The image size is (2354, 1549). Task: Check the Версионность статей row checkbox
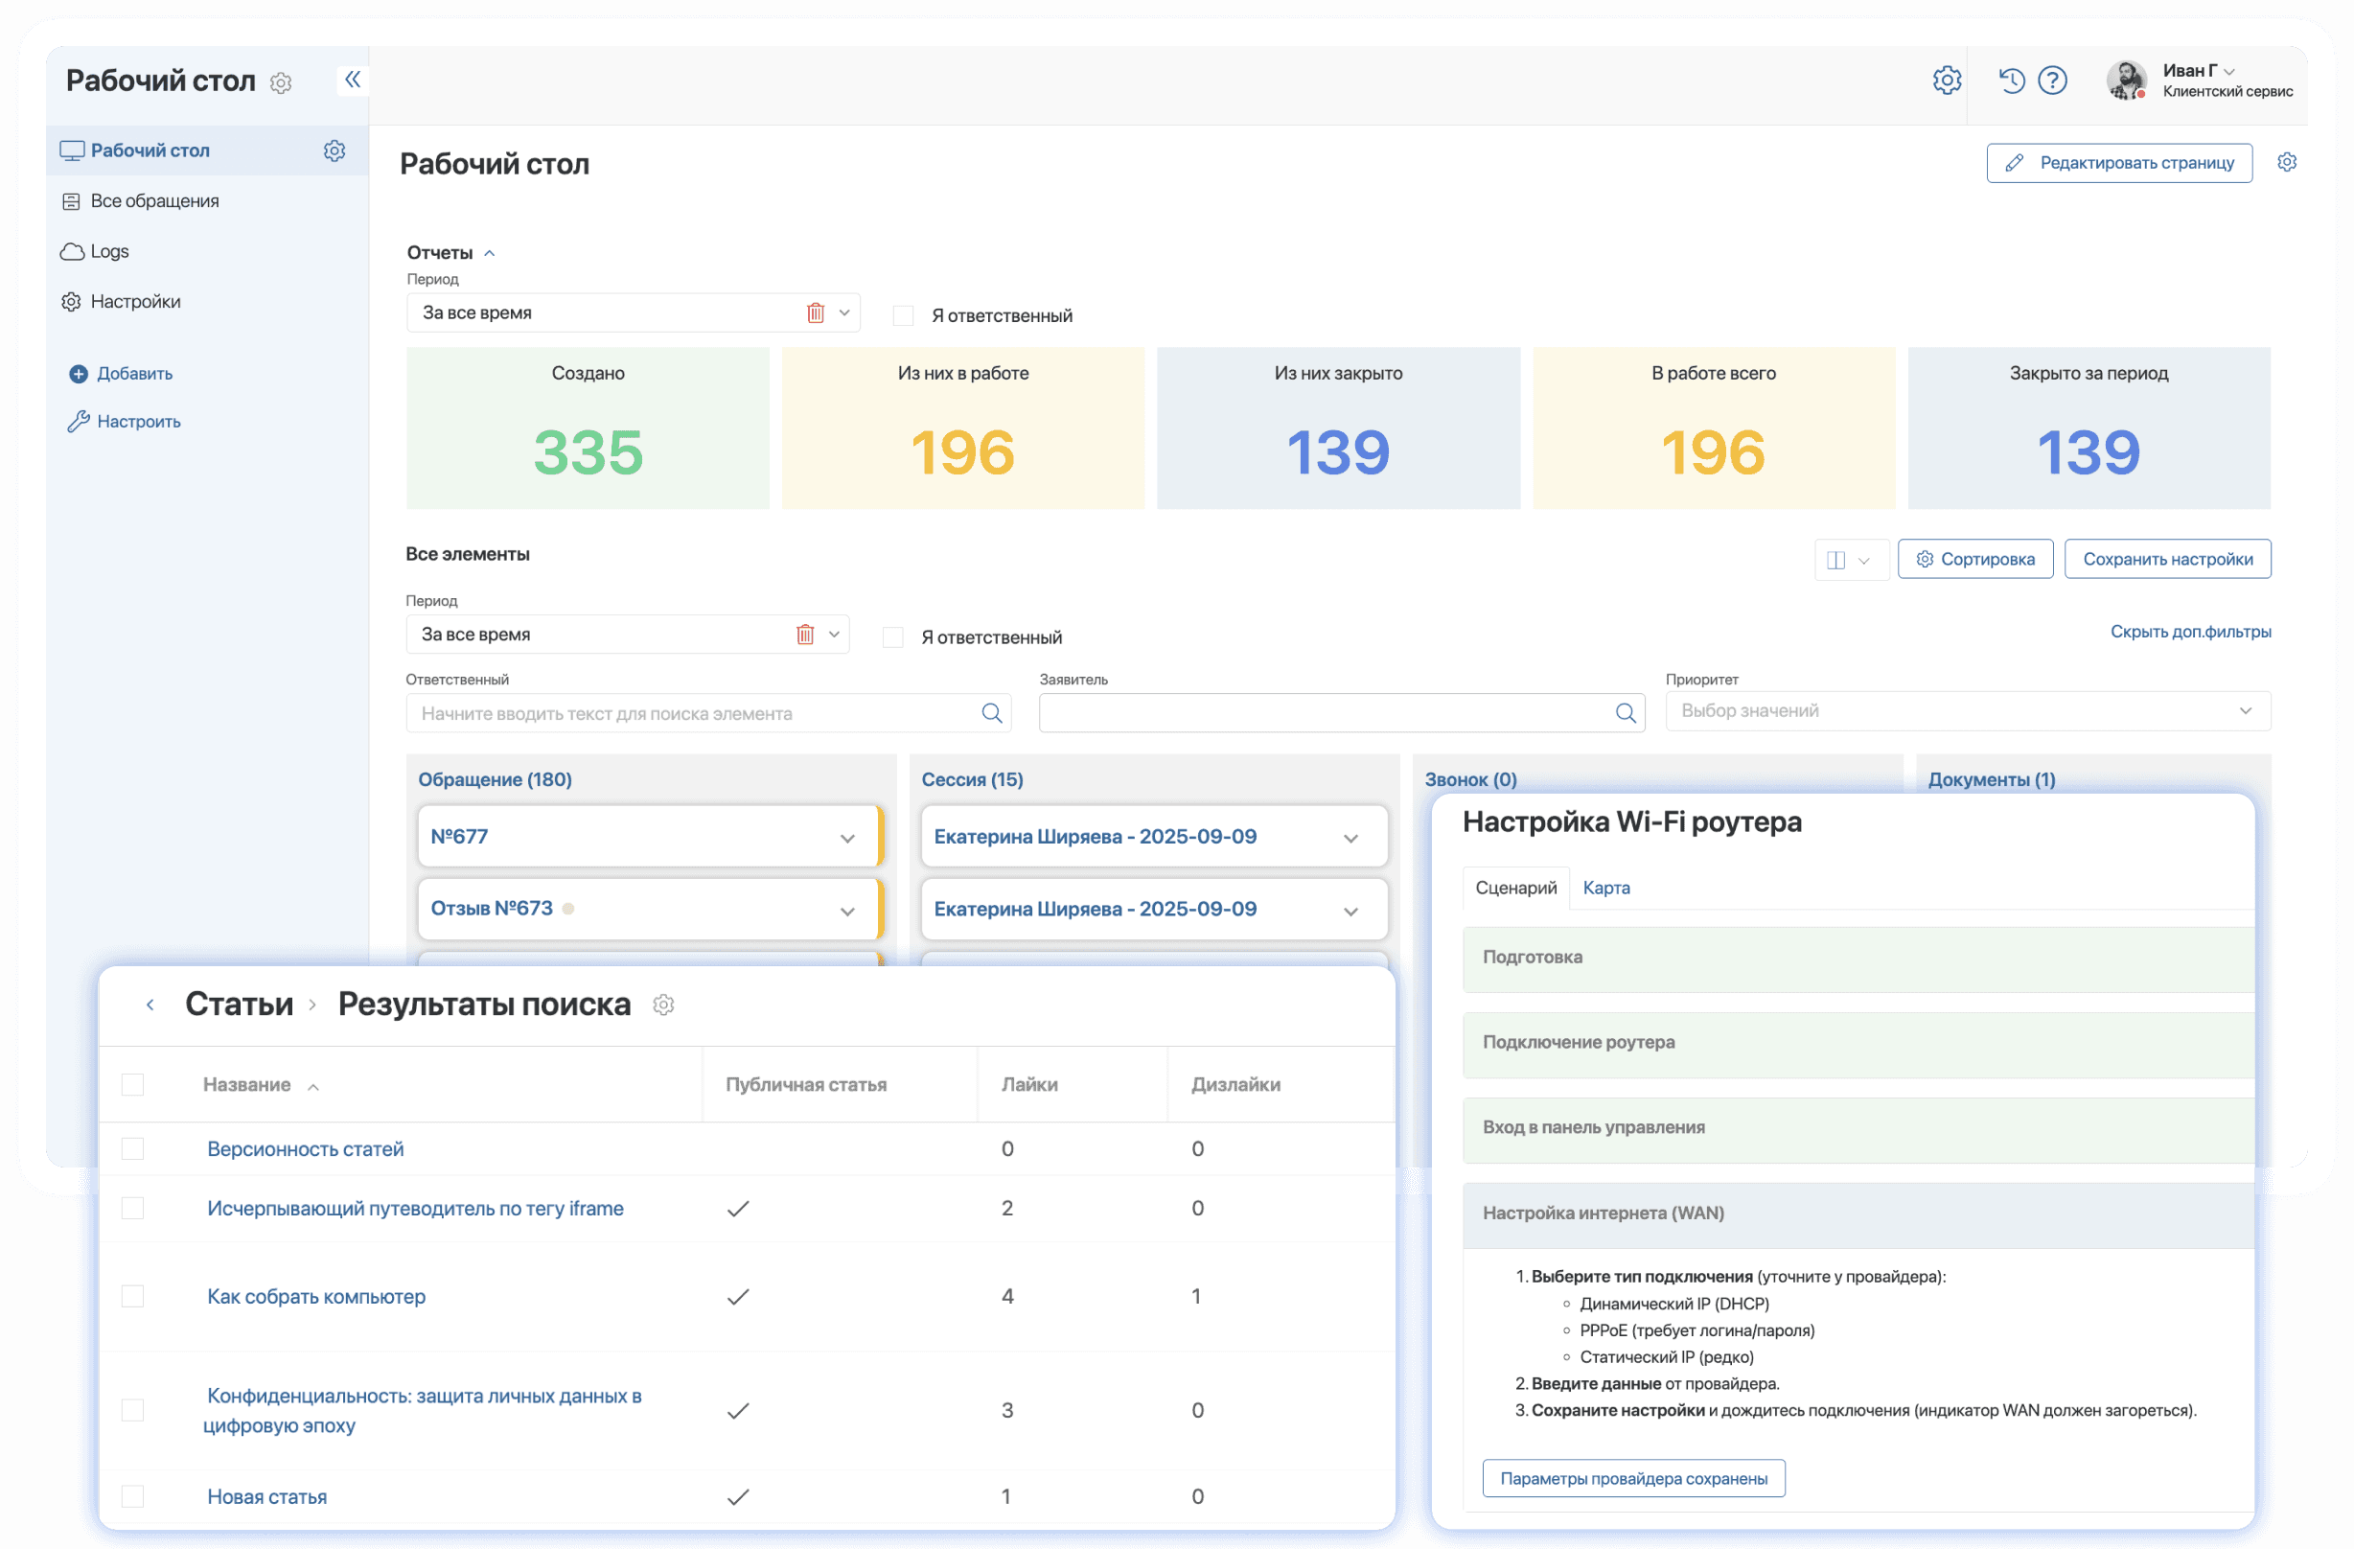(132, 1148)
